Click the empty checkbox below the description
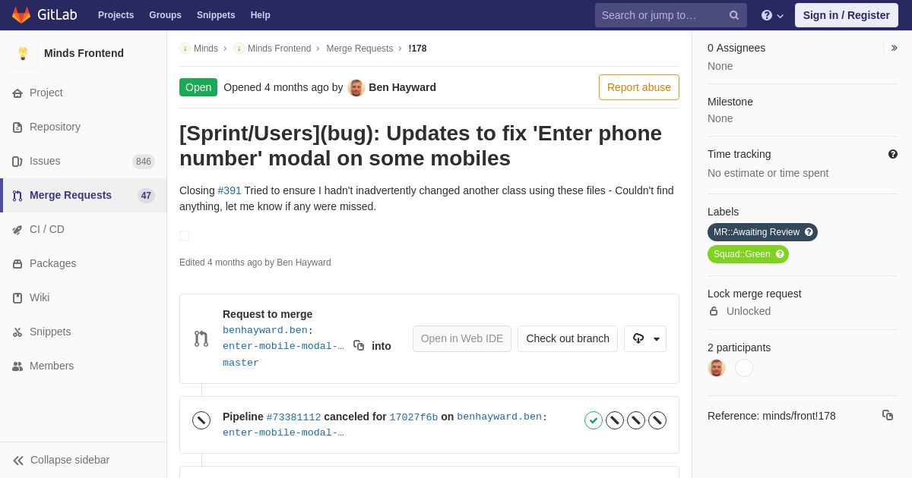The width and height of the screenshot is (912, 478). coord(184,235)
